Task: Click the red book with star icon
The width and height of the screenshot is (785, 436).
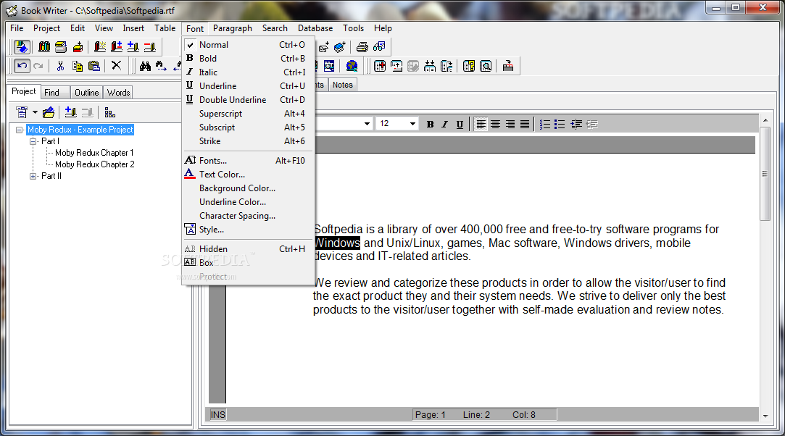Action: point(99,47)
